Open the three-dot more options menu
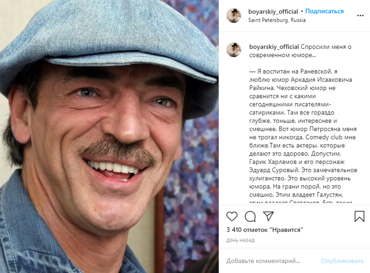Viewport: 370px width, 273px height. coord(359,15)
